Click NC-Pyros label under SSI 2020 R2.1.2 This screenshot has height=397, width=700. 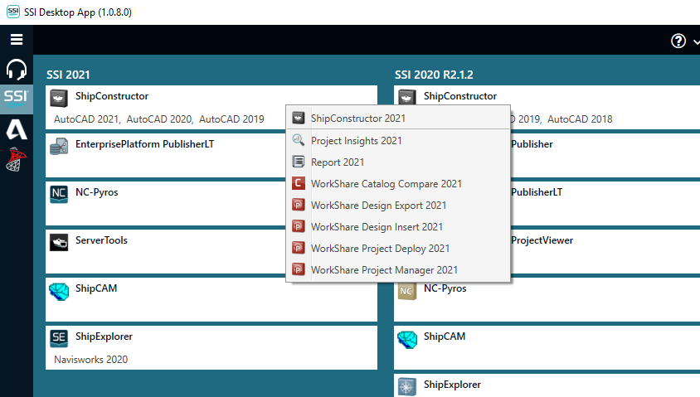coord(445,288)
